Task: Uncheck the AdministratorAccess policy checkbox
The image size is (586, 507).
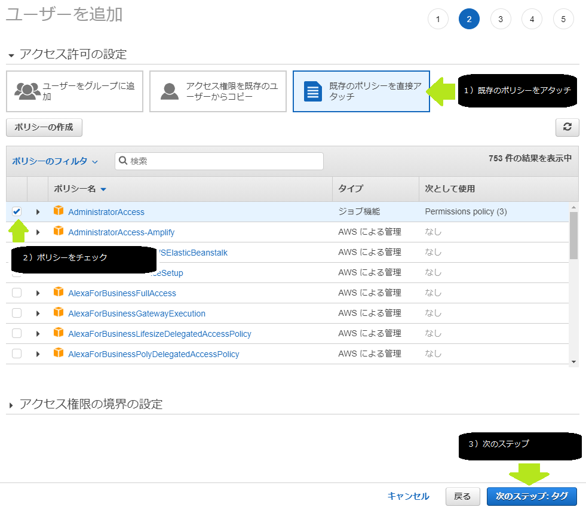Action: (x=17, y=211)
